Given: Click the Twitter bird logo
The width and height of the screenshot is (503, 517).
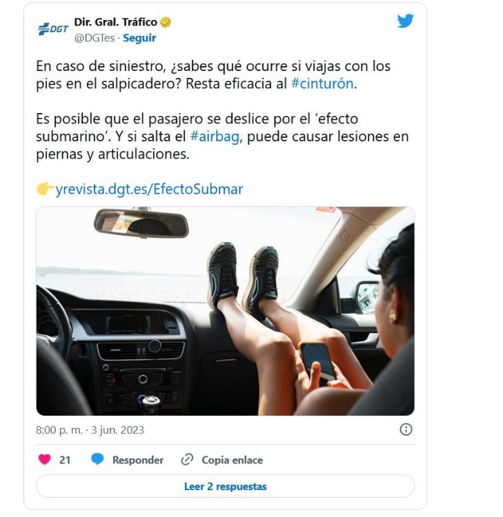Looking at the screenshot, I should pos(405,21).
